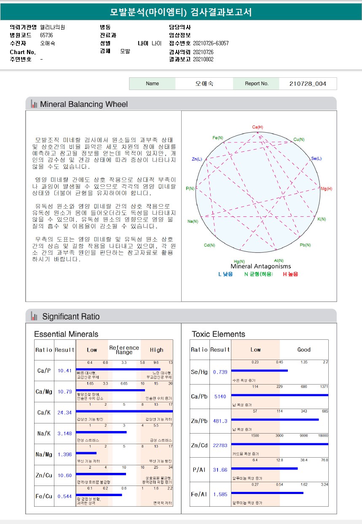Click the Significant Ratio section heading

71,316
